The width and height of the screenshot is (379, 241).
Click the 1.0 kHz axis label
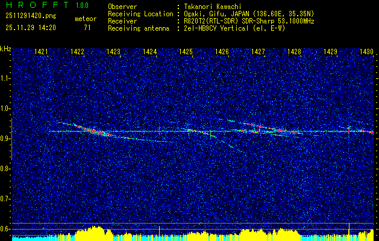(5, 108)
